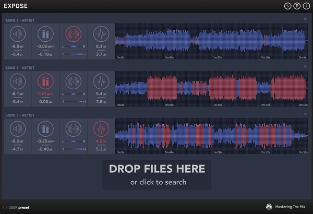
Task: Select the red peak meter icon for Song 2
Action: (45, 81)
